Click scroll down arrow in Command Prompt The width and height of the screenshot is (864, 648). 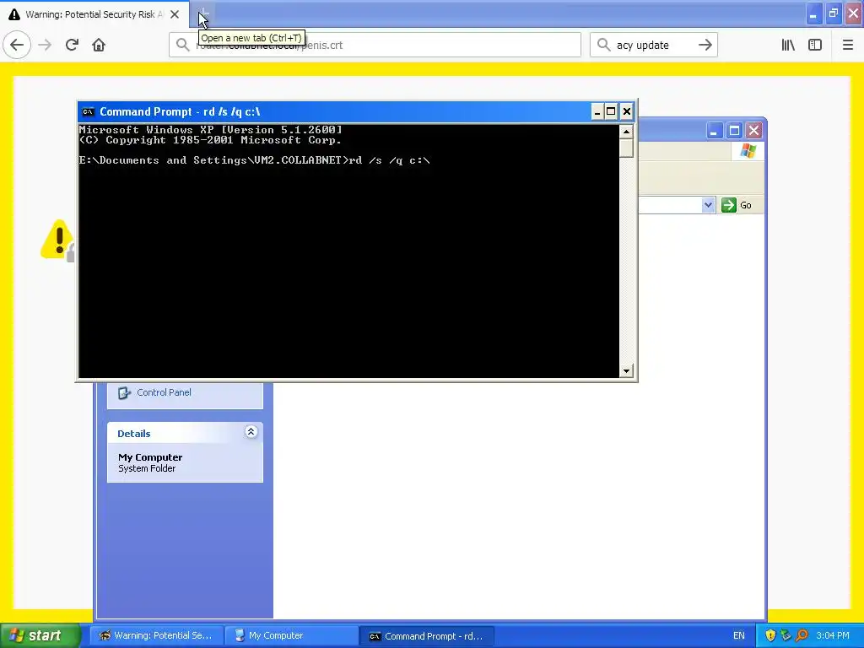click(x=626, y=371)
